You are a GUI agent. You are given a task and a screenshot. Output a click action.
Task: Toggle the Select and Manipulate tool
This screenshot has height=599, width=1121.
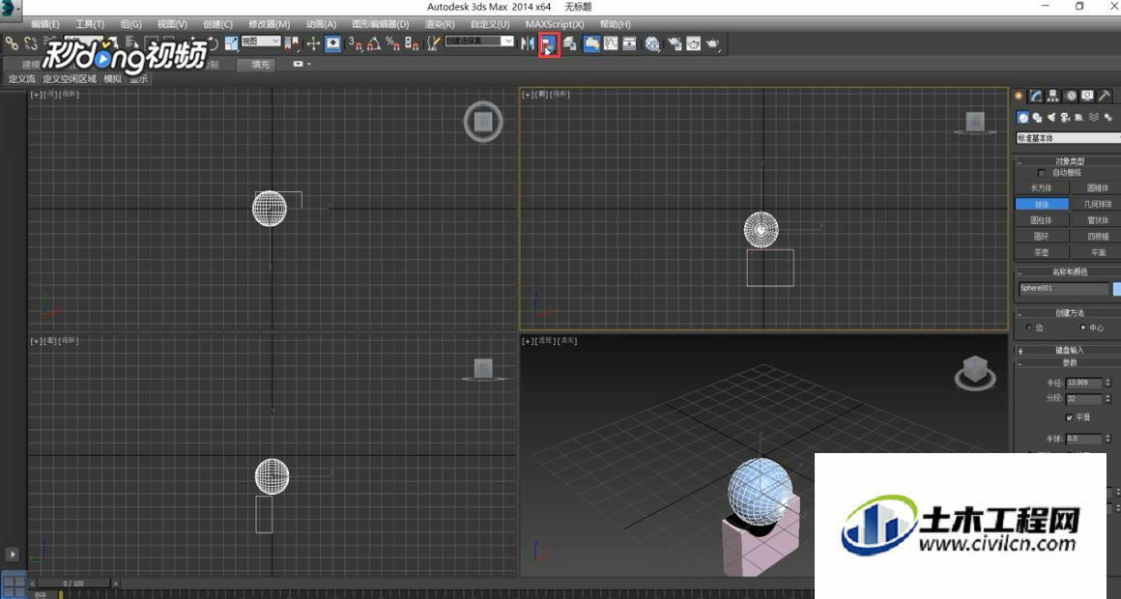coord(313,43)
